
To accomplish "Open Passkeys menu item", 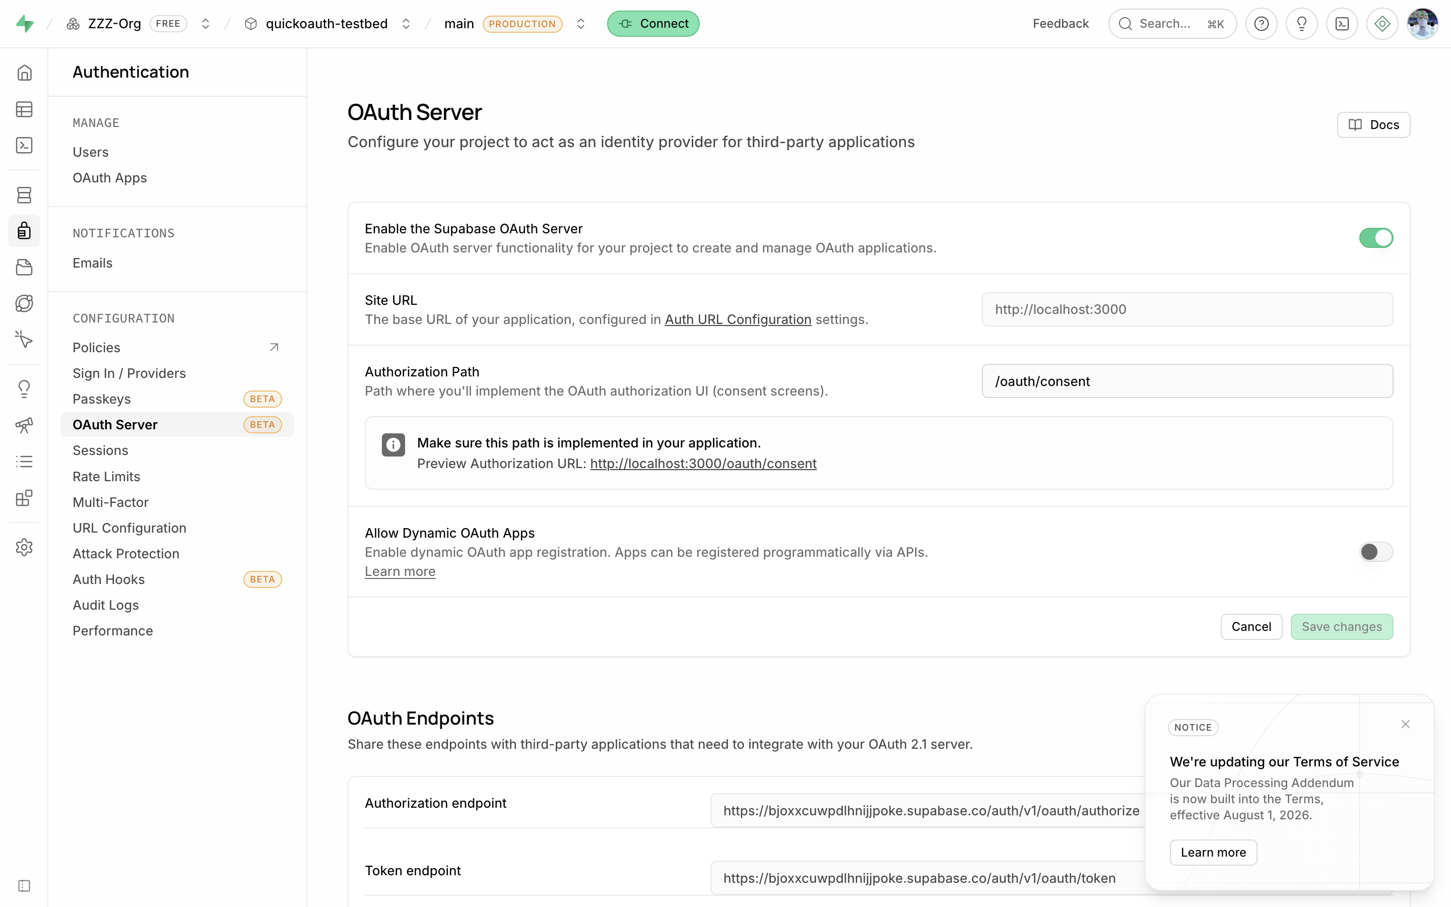I will click(177, 399).
